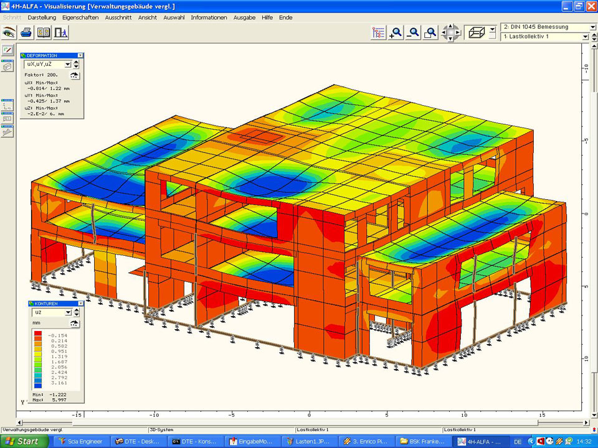Image resolution: width=598 pixels, height=448 pixels.
Task: Open the Darstellung menu
Action: coord(42,17)
